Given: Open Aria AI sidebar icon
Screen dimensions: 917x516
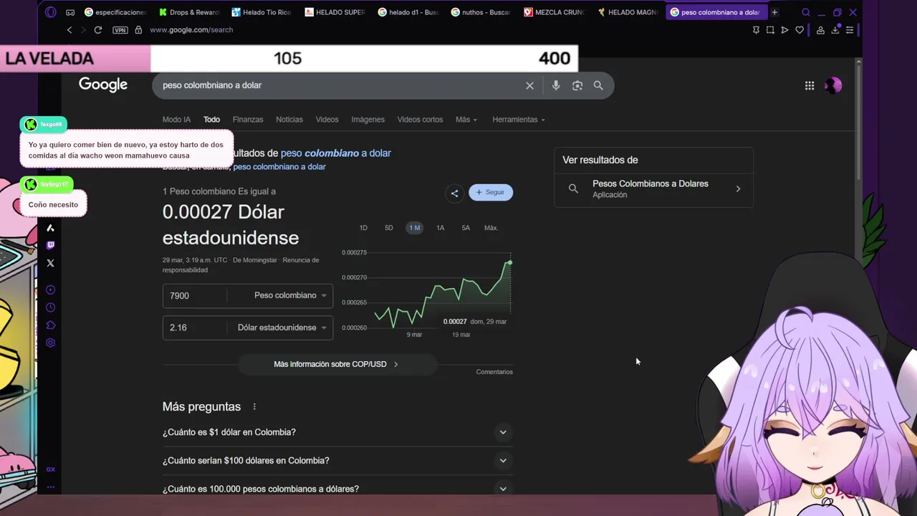Looking at the screenshot, I should pos(50,228).
